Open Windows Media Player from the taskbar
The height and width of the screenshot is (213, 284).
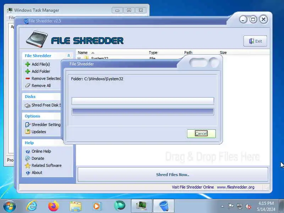(x=97, y=206)
